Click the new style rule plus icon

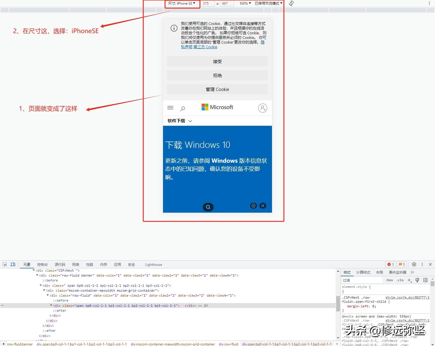coord(409,280)
